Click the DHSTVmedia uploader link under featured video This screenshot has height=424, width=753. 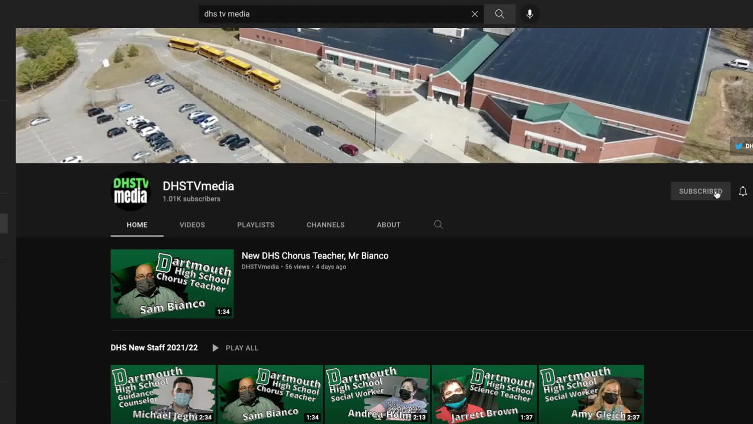point(260,267)
